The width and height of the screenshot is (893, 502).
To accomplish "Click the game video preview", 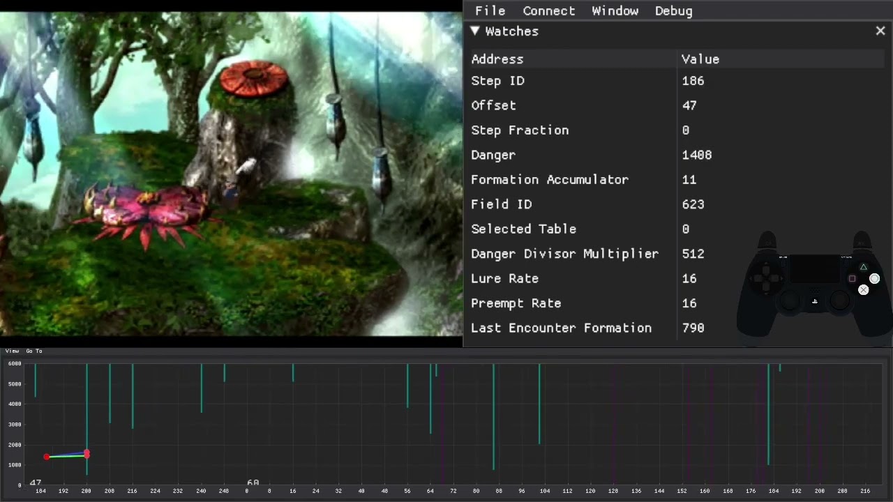I will (x=231, y=174).
